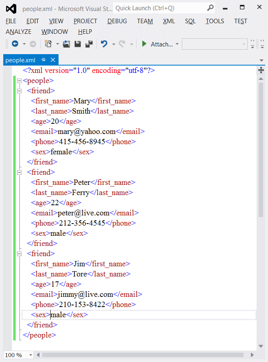
Task: Collapse the first friend element (Mary)
Action: [20, 91]
